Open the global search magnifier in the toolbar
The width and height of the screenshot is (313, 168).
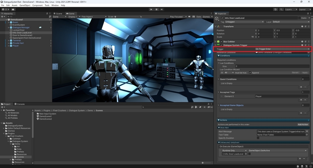[281, 9]
